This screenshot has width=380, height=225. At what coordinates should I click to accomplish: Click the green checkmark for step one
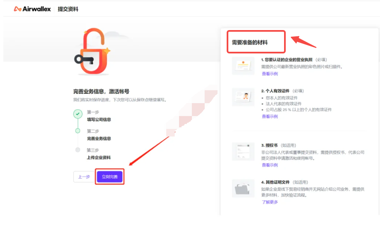(x=78, y=114)
